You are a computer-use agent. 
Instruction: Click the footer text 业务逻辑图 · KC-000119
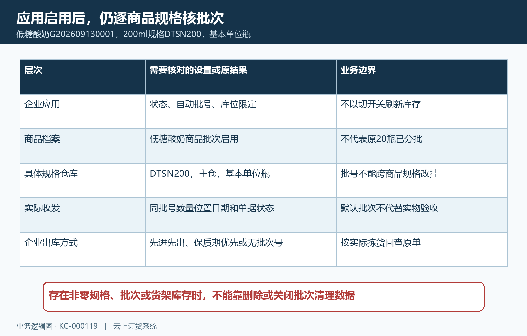[57, 326]
